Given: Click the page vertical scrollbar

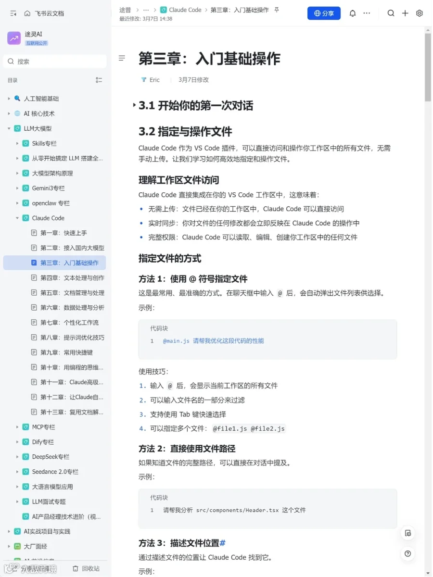Looking at the screenshot, I should (x=428, y=67).
